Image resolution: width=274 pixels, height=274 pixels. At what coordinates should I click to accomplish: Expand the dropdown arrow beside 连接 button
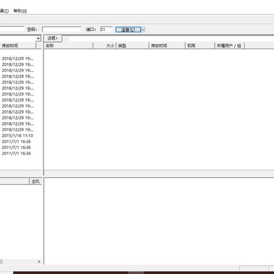pyautogui.click(x=143, y=30)
